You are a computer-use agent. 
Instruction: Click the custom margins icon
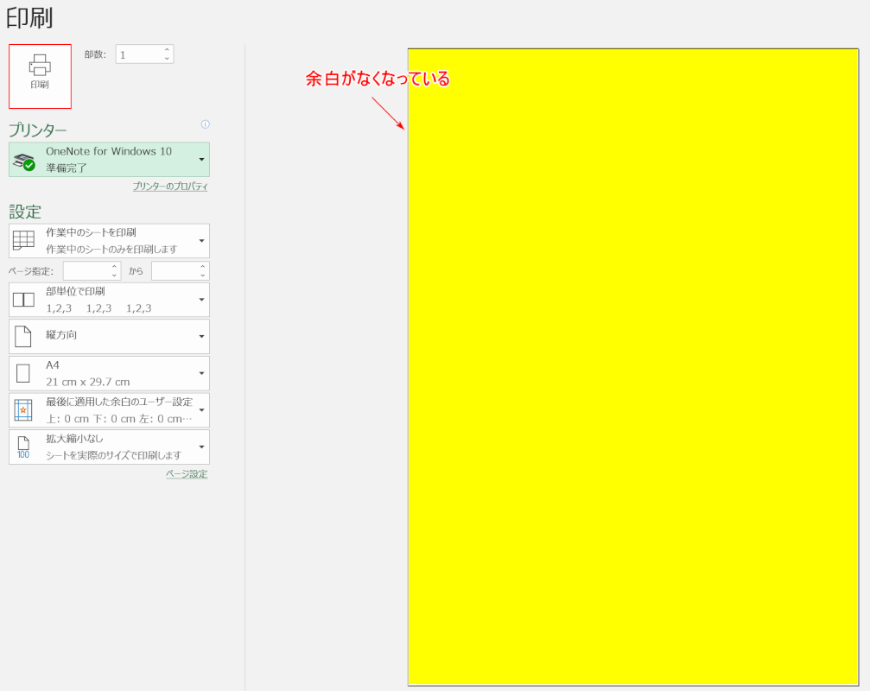coord(23,410)
